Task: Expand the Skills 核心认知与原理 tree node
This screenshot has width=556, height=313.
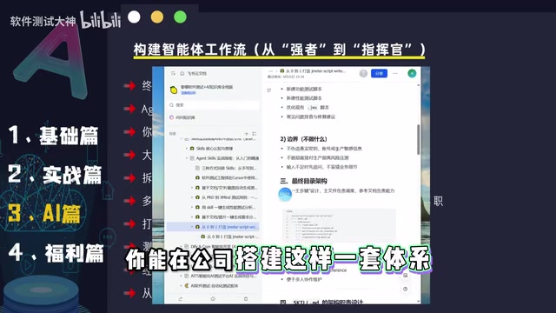Action: coord(187,149)
